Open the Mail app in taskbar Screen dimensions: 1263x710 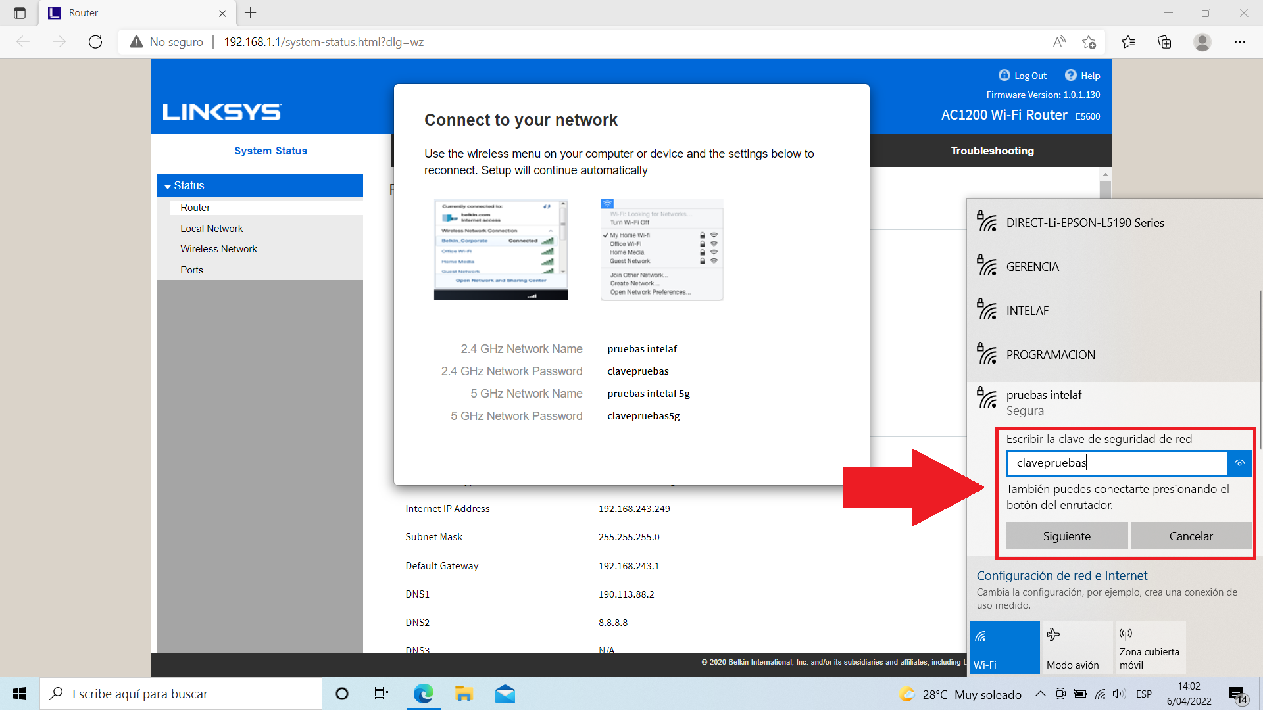pos(505,694)
